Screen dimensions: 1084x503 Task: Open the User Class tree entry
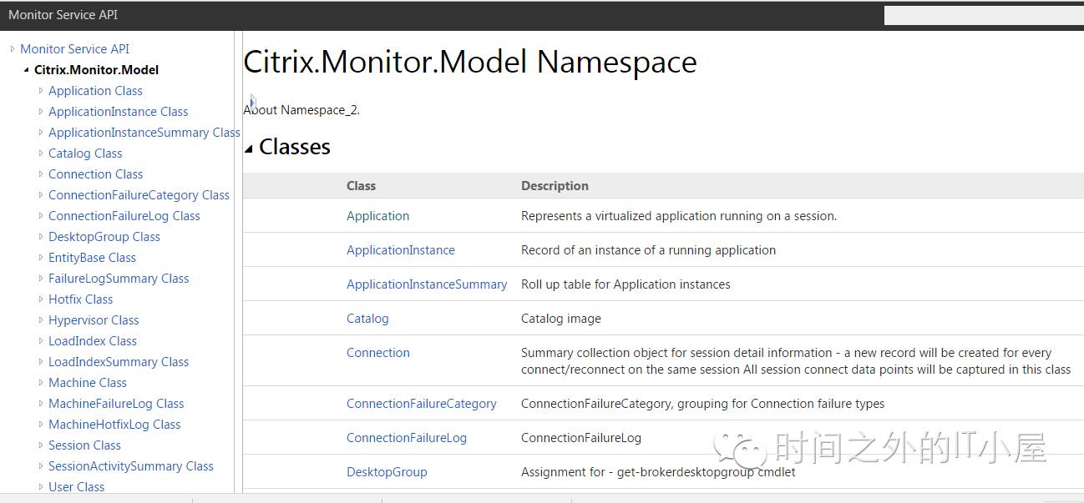coord(77,487)
